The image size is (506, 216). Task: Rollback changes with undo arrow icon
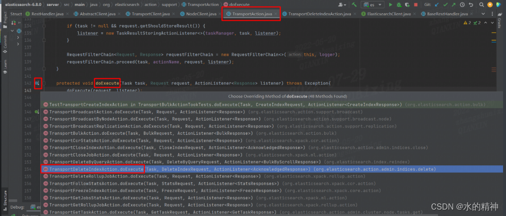[471, 4]
